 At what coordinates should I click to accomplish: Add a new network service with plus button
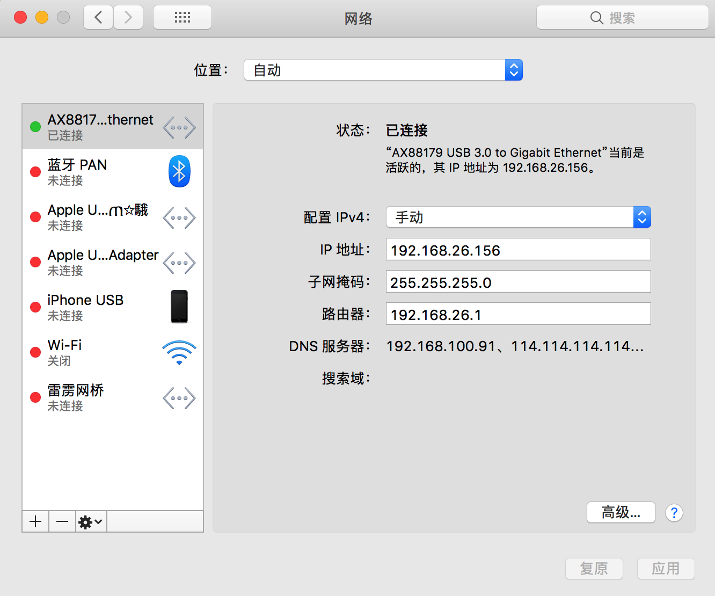tap(35, 521)
